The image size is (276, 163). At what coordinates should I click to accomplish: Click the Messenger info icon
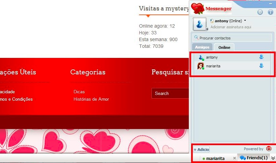coord(270,12)
